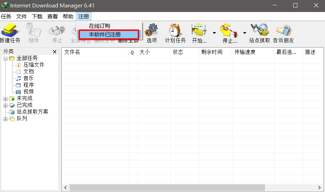Select the 已完成 category

click(24, 105)
